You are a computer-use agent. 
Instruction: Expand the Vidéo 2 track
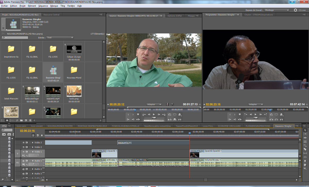point(33,147)
